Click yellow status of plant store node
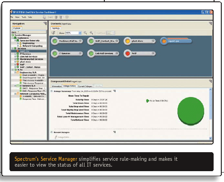The image size is (224, 182). (x=127, y=41)
